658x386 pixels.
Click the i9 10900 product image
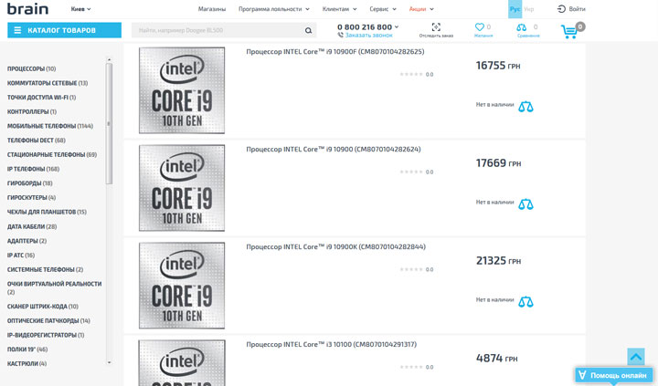[x=182, y=188]
